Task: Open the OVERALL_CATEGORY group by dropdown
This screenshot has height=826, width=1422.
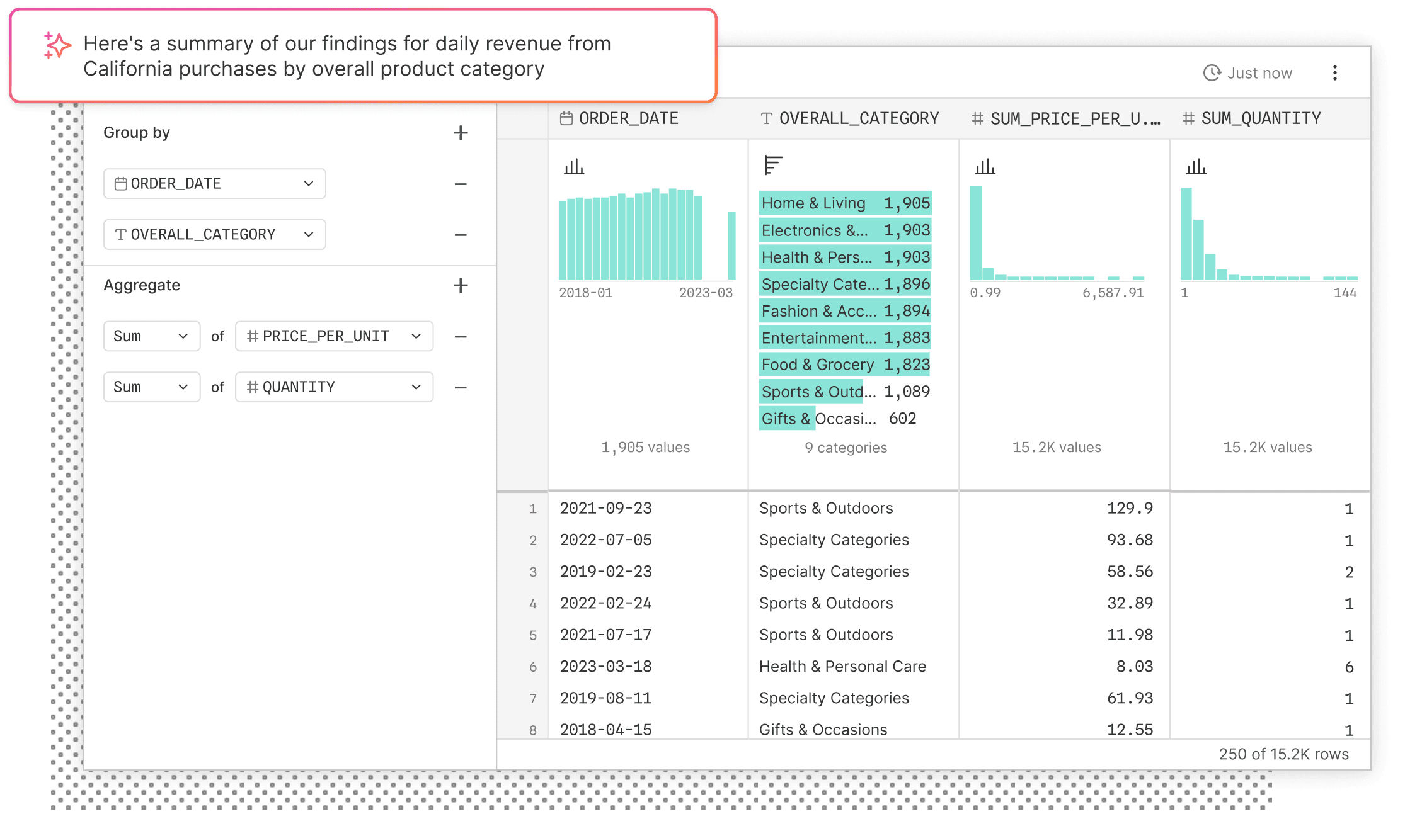Action: click(214, 235)
